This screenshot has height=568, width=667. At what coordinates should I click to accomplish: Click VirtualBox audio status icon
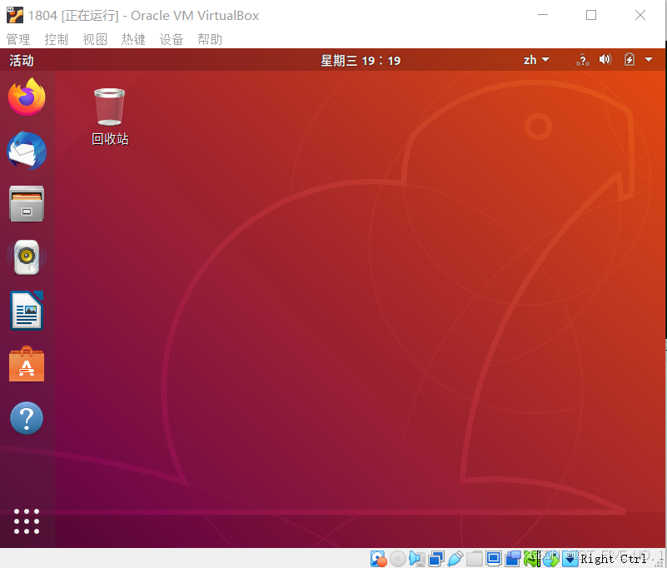click(x=417, y=559)
